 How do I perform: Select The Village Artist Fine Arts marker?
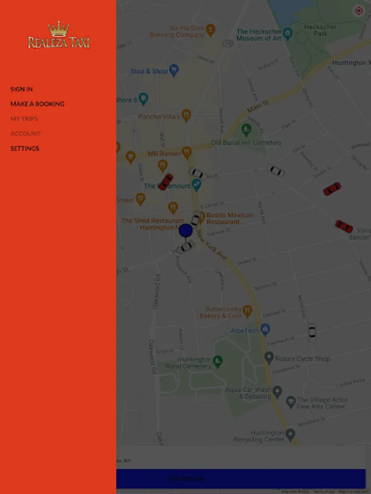pos(291,402)
